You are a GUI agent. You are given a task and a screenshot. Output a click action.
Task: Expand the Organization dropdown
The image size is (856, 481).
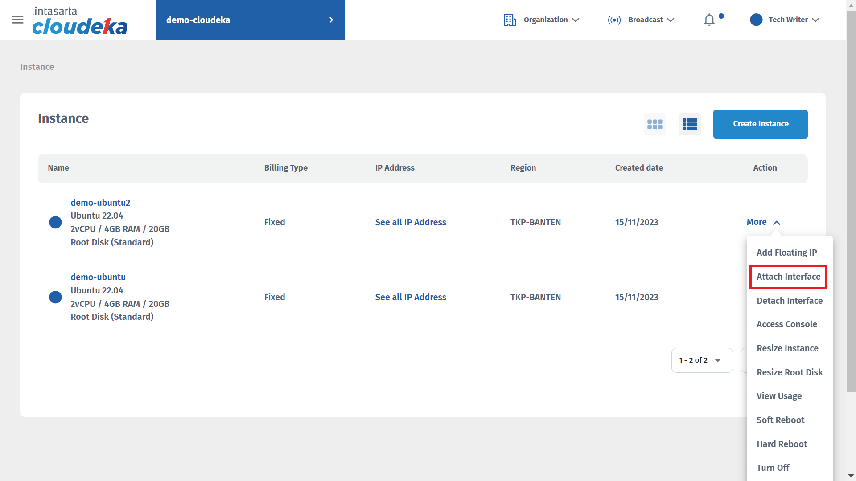[576, 20]
